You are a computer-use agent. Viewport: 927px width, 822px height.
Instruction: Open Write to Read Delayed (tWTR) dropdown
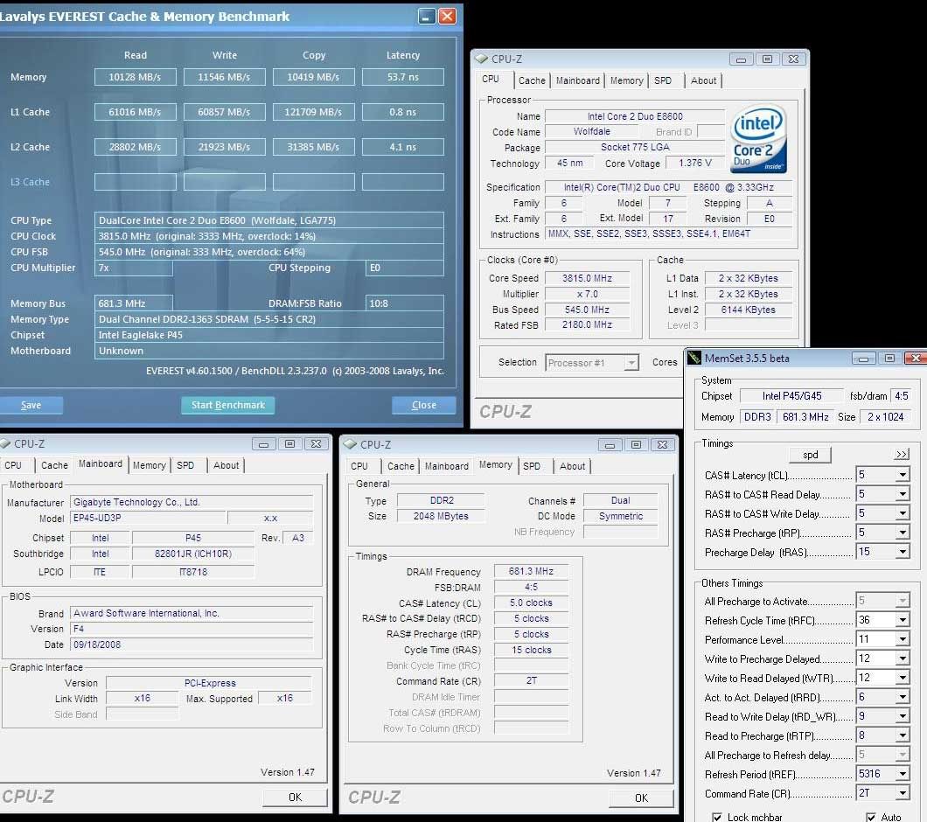point(903,679)
